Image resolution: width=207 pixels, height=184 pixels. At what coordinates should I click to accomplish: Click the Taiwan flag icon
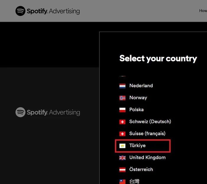point(122,180)
